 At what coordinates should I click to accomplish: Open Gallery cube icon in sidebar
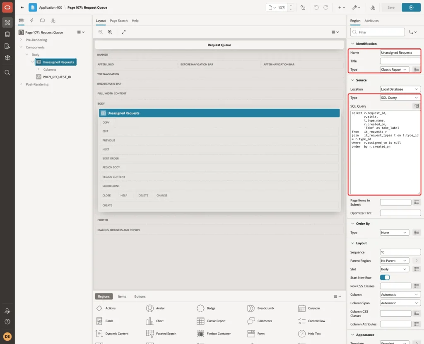[7, 58]
